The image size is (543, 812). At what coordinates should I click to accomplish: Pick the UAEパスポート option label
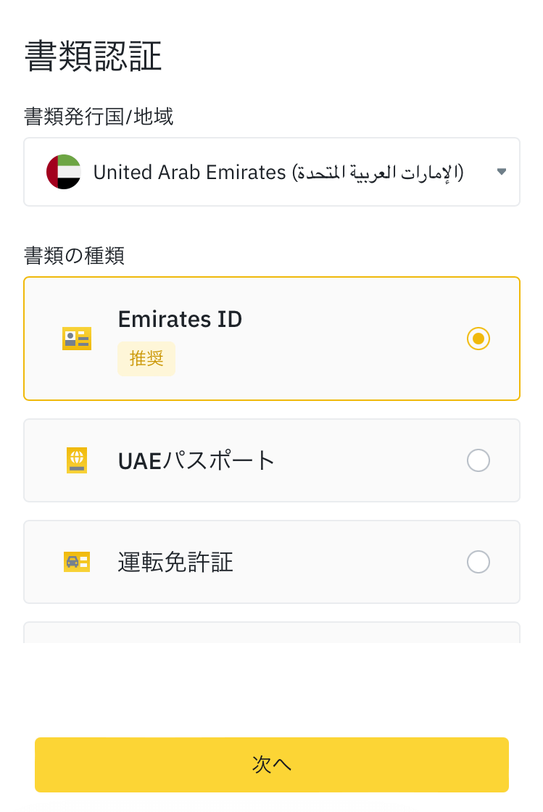196,460
